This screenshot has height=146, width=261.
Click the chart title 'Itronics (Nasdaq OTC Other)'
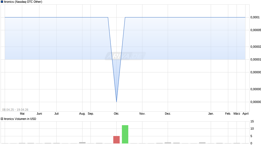point(23,2)
